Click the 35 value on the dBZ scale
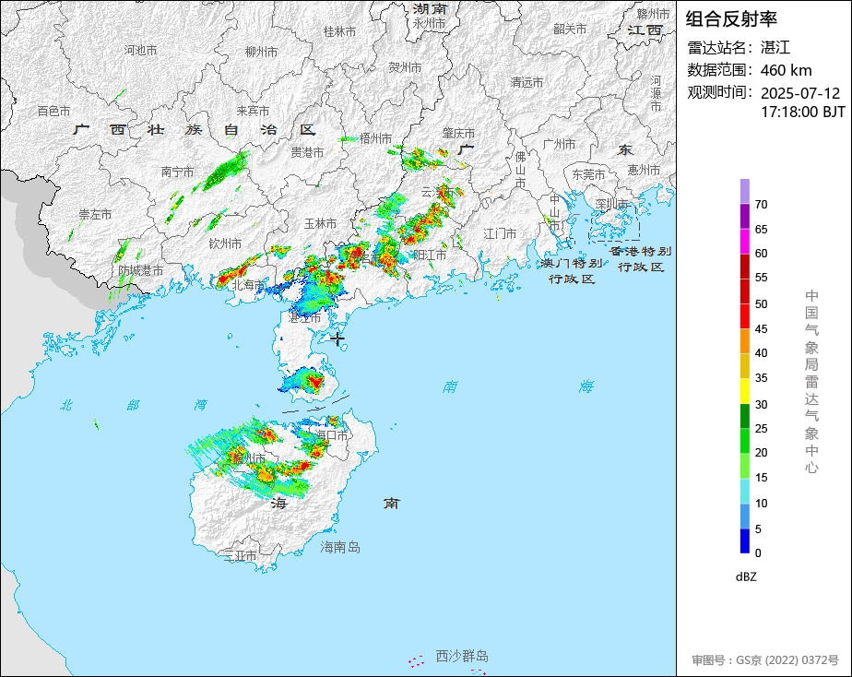852x677 pixels. (x=762, y=378)
